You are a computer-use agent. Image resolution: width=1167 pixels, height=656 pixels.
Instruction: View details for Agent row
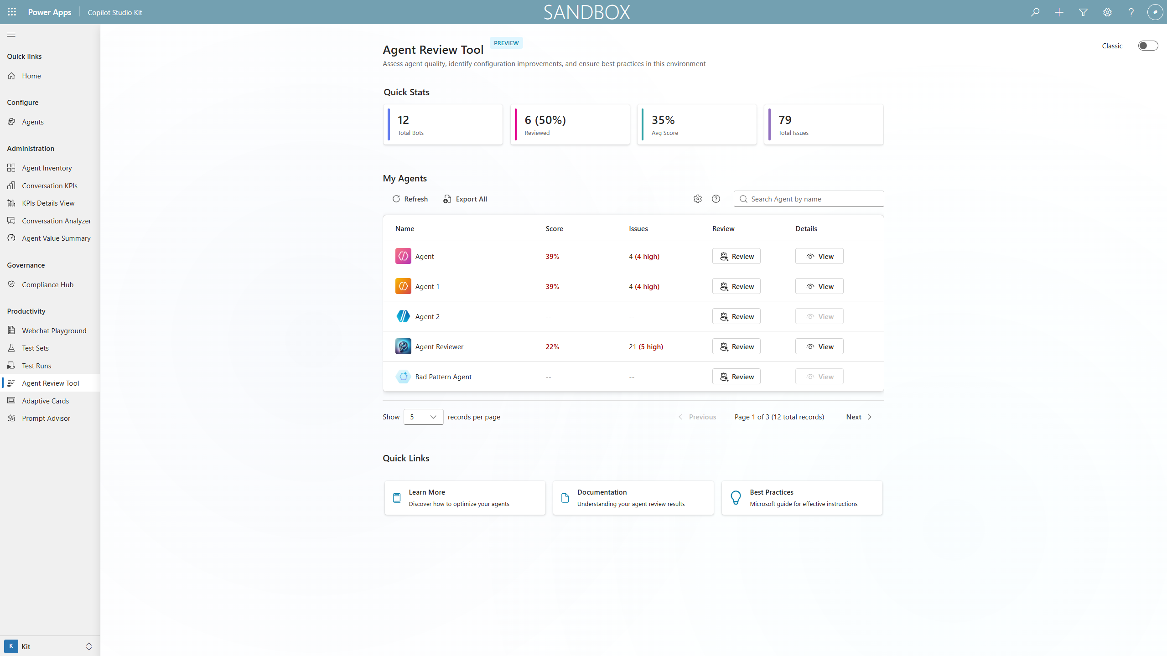click(x=819, y=256)
